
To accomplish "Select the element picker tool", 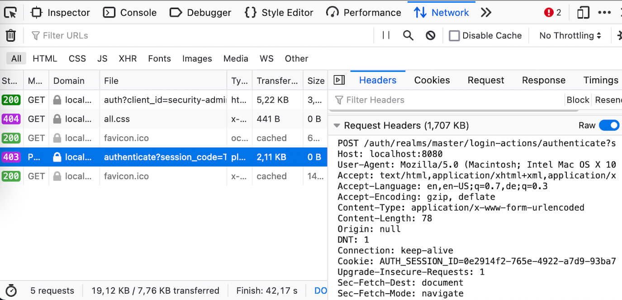I will pos(10,12).
